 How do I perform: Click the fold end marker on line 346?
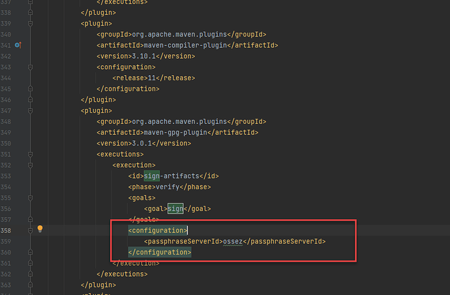click(x=30, y=100)
